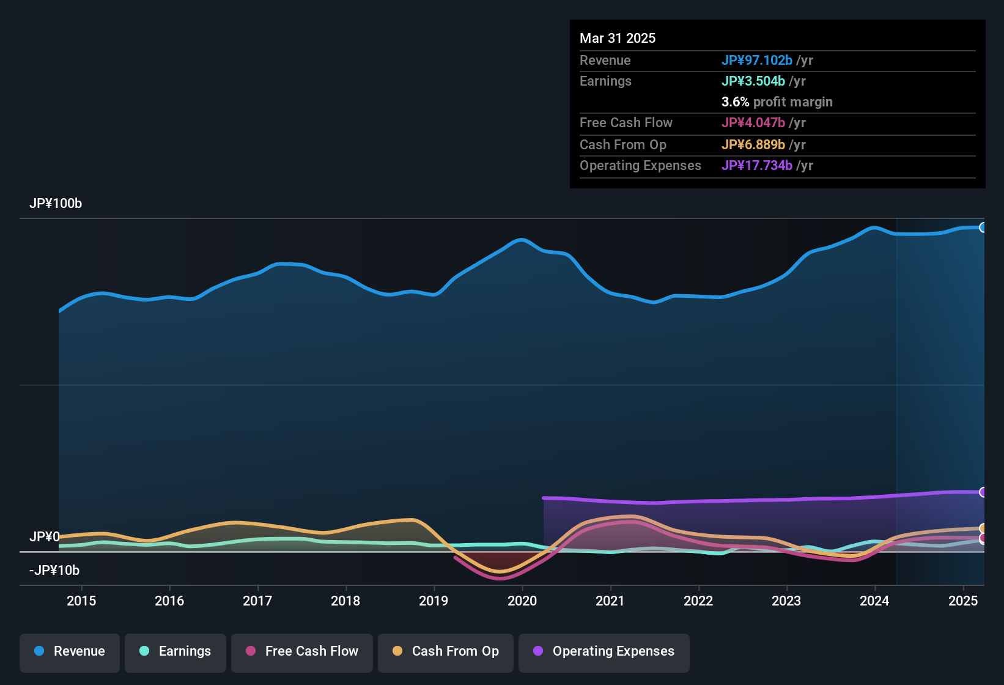Click the Revenue row label in tooltip

pos(605,60)
